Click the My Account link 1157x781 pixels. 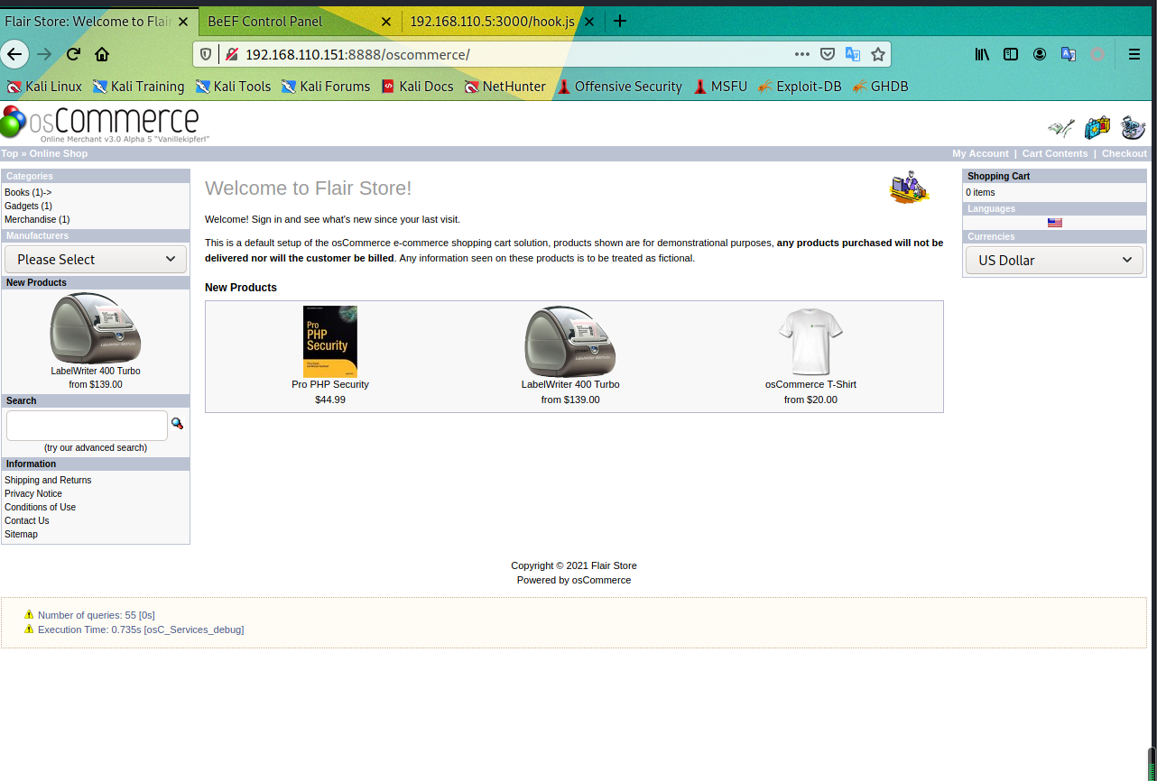pyautogui.click(x=980, y=153)
